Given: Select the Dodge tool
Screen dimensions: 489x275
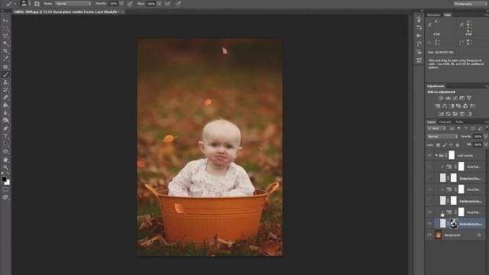Looking at the screenshot, I should 5,121.
